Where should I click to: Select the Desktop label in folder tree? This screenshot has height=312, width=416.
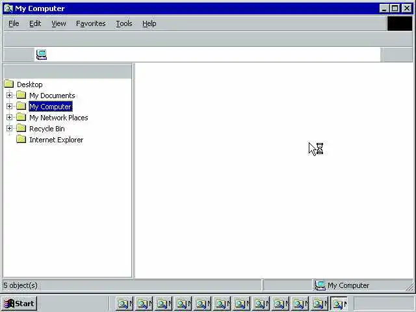(30, 84)
